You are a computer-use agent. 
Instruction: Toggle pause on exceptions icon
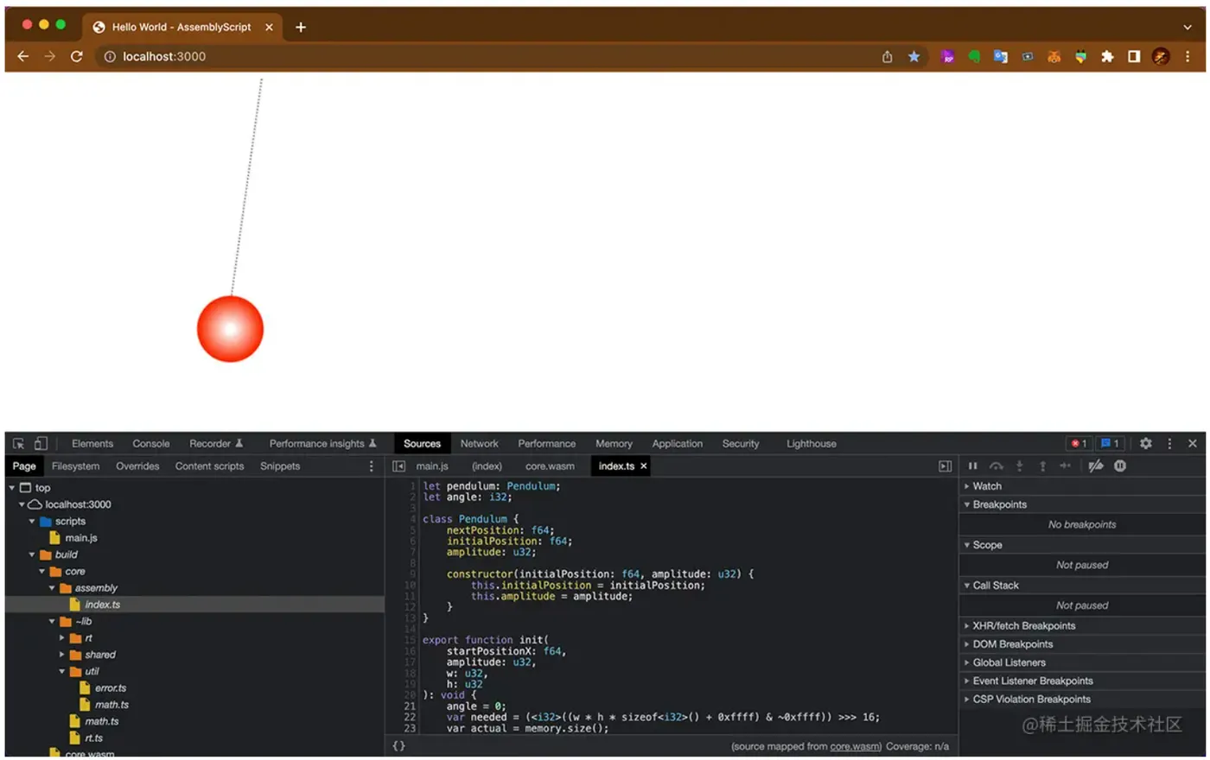1120,465
